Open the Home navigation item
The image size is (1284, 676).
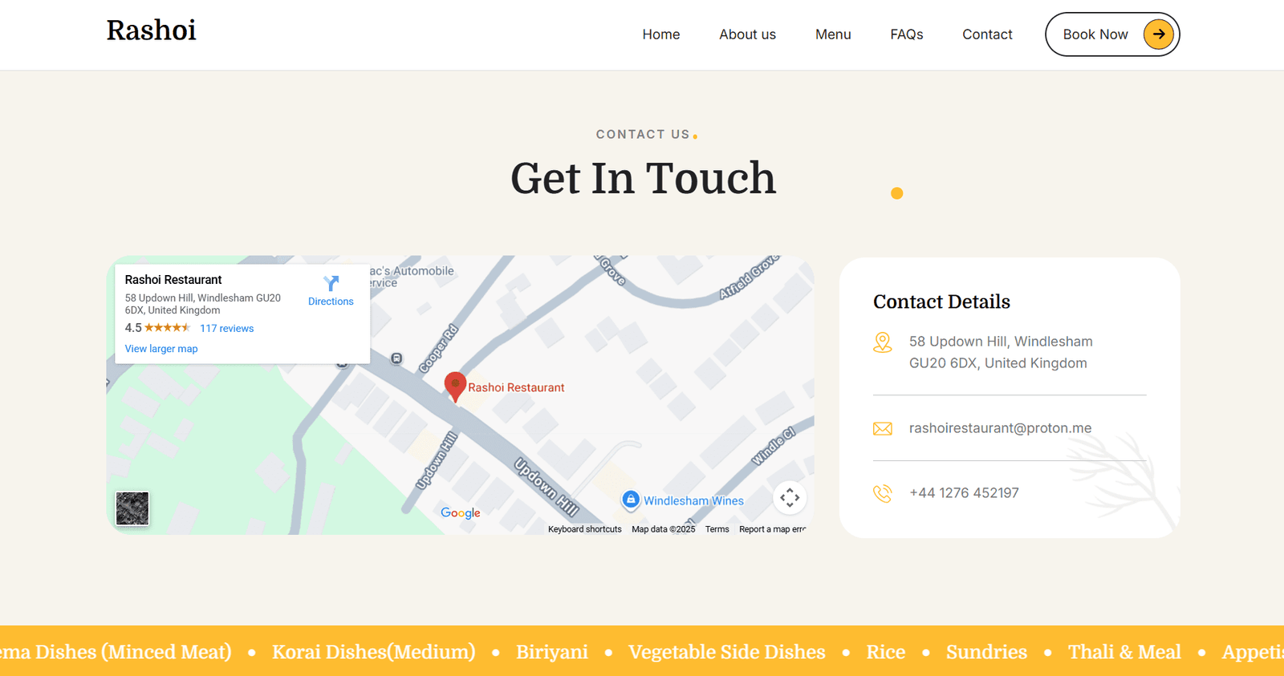pyautogui.click(x=660, y=34)
